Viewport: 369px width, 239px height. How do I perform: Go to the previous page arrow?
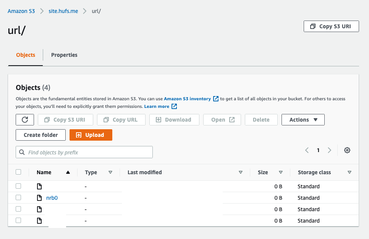click(307, 150)
